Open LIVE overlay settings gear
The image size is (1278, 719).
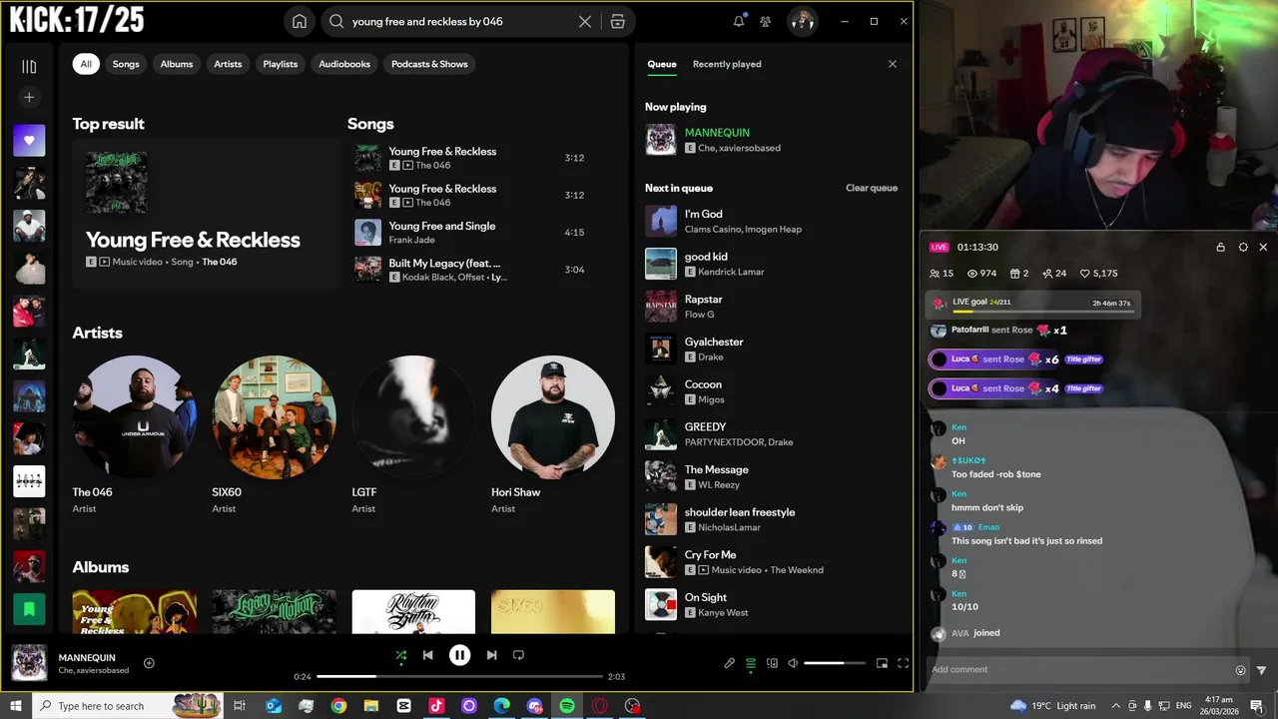point(1243,247)
